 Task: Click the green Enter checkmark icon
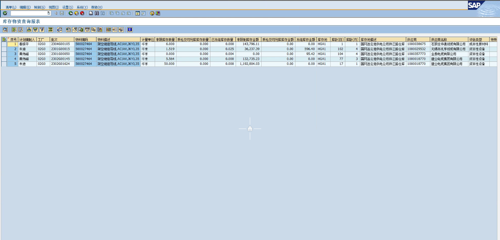click(5, 13)
